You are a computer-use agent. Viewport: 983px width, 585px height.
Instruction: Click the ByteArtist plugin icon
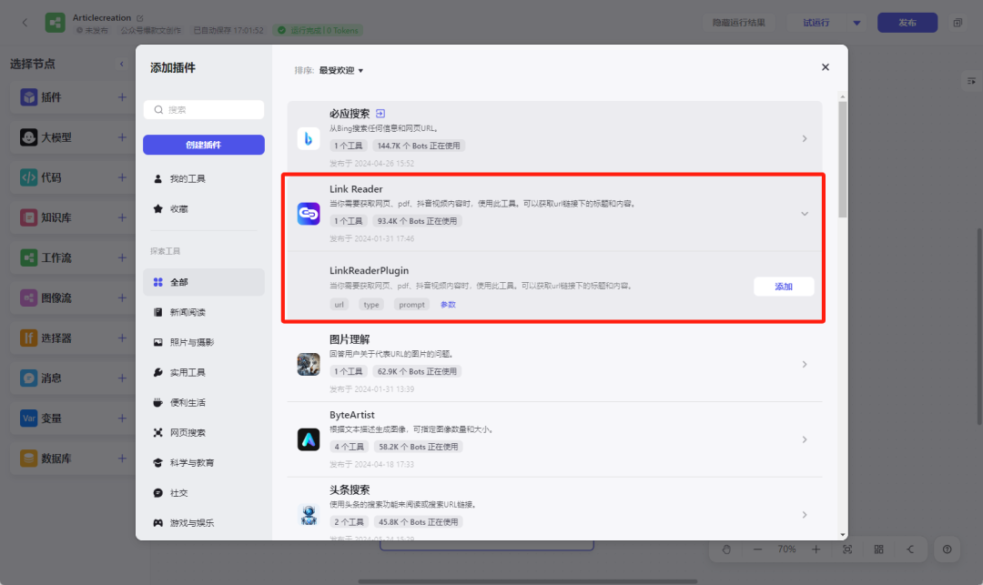(309, 439)
